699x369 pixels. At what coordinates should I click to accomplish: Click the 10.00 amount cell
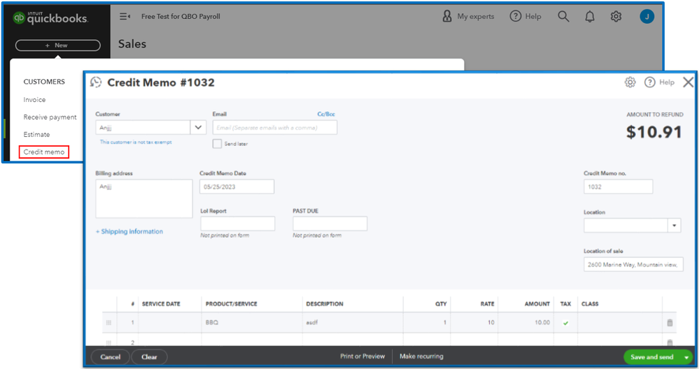tap(525, 323)
